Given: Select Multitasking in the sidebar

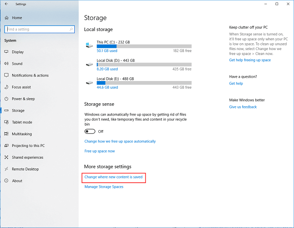Looking at the screenshot, I should (22, 134).
